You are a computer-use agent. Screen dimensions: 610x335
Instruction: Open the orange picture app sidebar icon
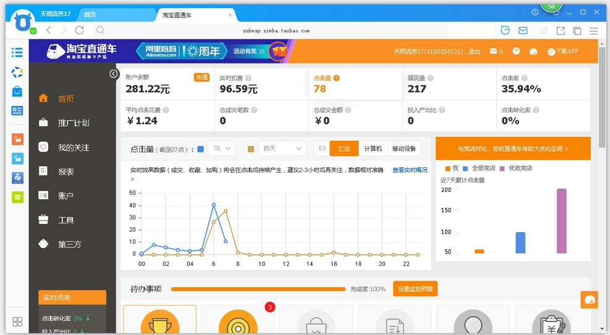[17, 139]
